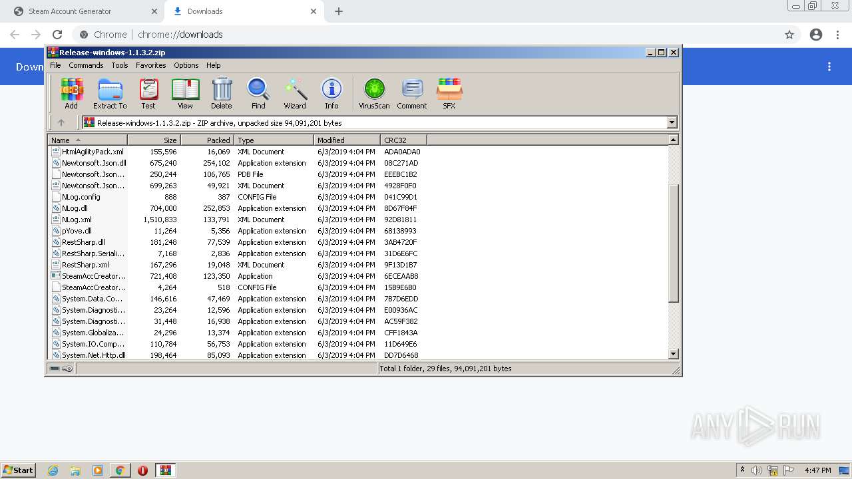Sort by the Modified column header
This screenshot has height=479, width=852.
347,140
